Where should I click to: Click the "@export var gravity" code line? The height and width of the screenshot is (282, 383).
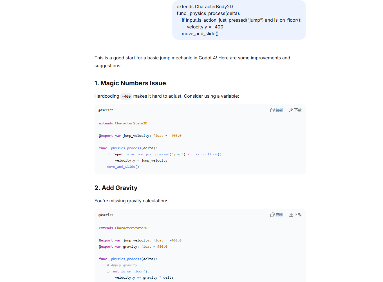click(133, 247)
